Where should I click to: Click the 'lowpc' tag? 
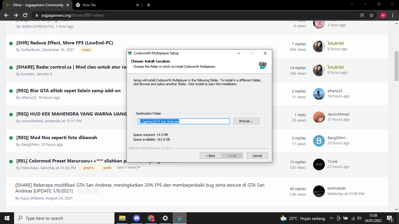[86, 50]
